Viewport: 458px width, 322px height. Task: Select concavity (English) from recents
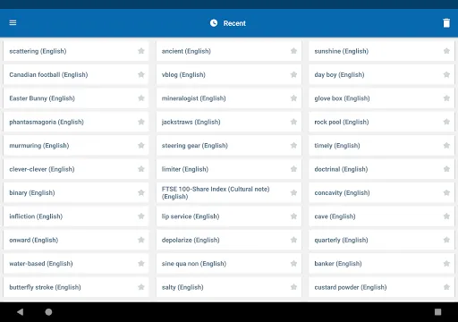[x=381, y=192]
